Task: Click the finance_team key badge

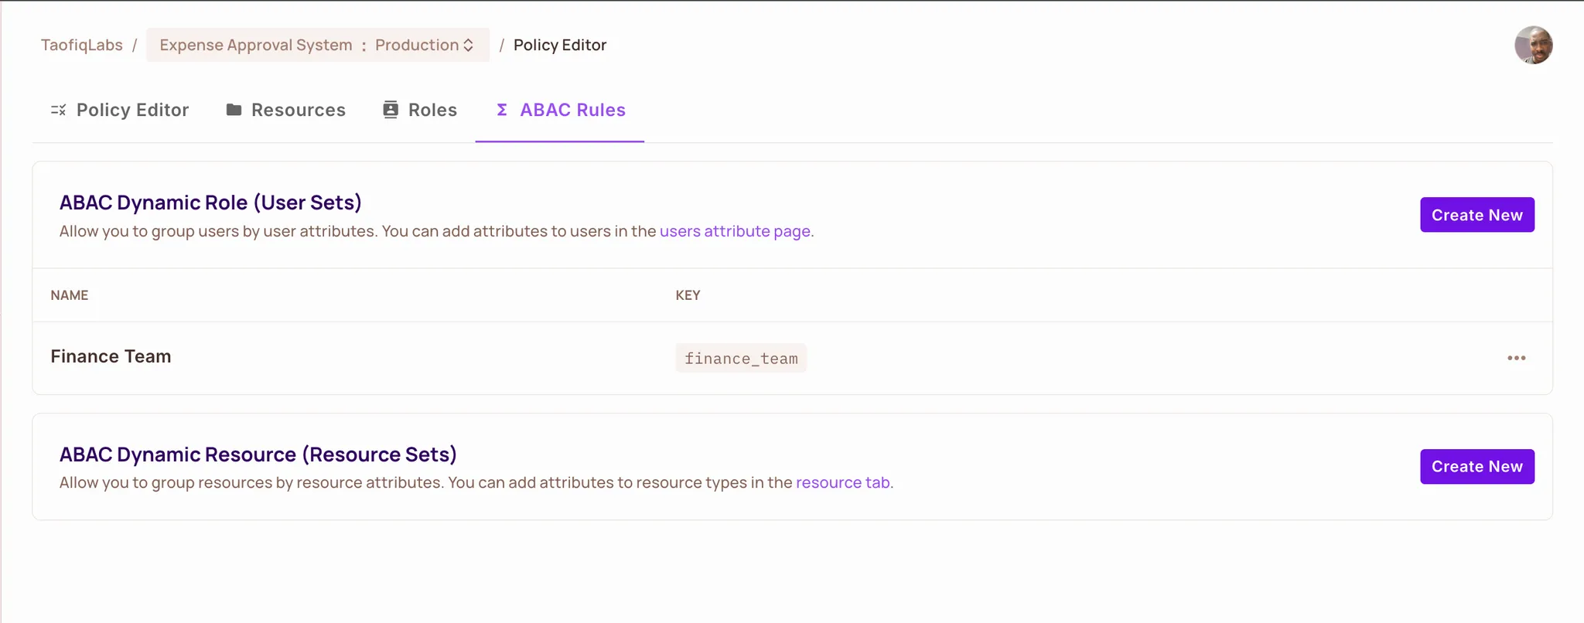Action: point(740,359)
